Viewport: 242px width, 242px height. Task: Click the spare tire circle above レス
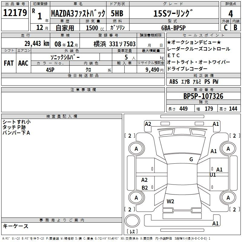tap(132, 221)
